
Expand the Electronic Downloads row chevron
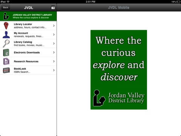(54, 53)
